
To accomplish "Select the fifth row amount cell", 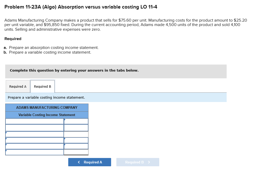I will (x=76, y=146).
